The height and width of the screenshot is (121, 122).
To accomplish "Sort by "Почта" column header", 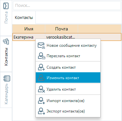I will click(62, 29).
